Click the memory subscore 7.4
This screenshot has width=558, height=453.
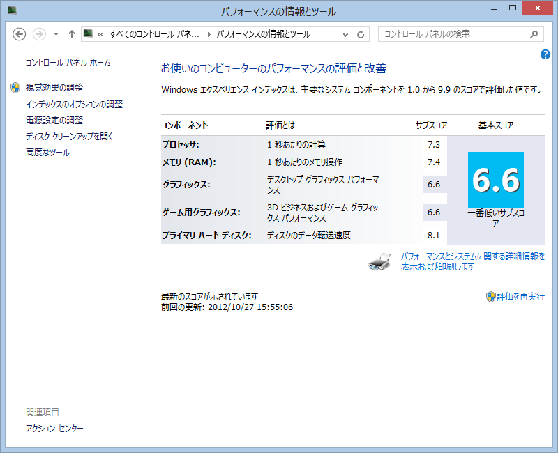click(434, 162)
